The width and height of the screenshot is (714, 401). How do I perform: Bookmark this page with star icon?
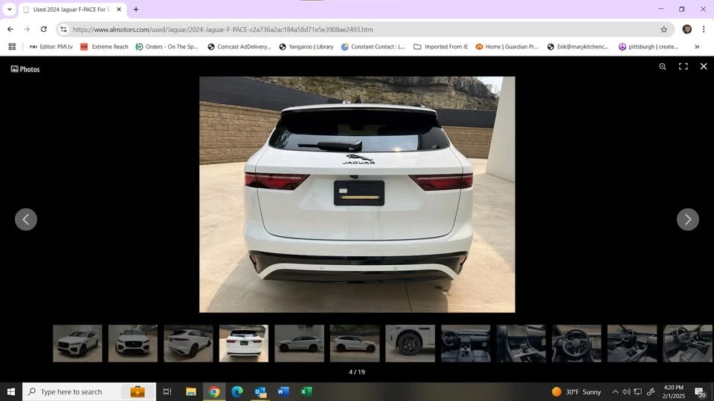pos(664,30)
